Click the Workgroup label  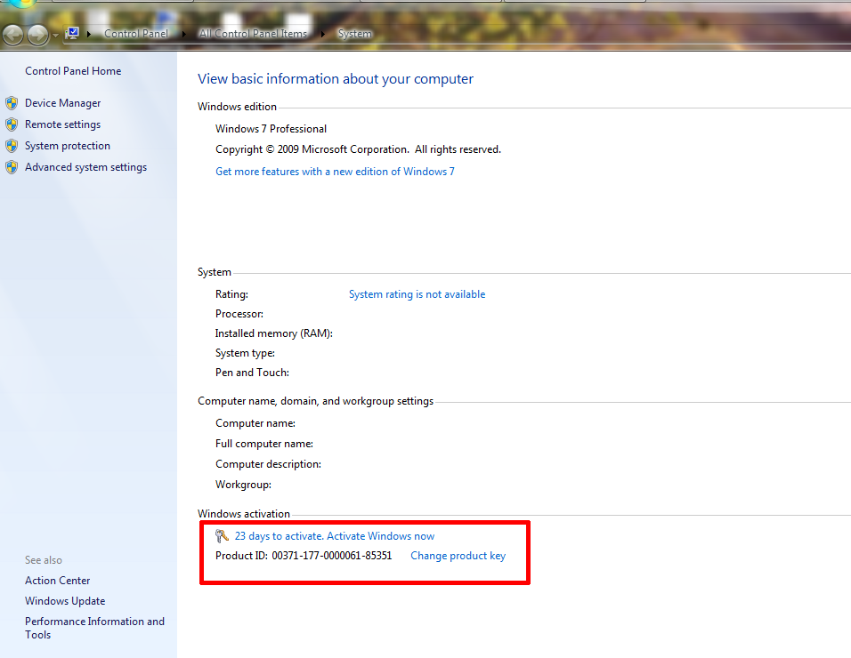click(x=243, y=485)
